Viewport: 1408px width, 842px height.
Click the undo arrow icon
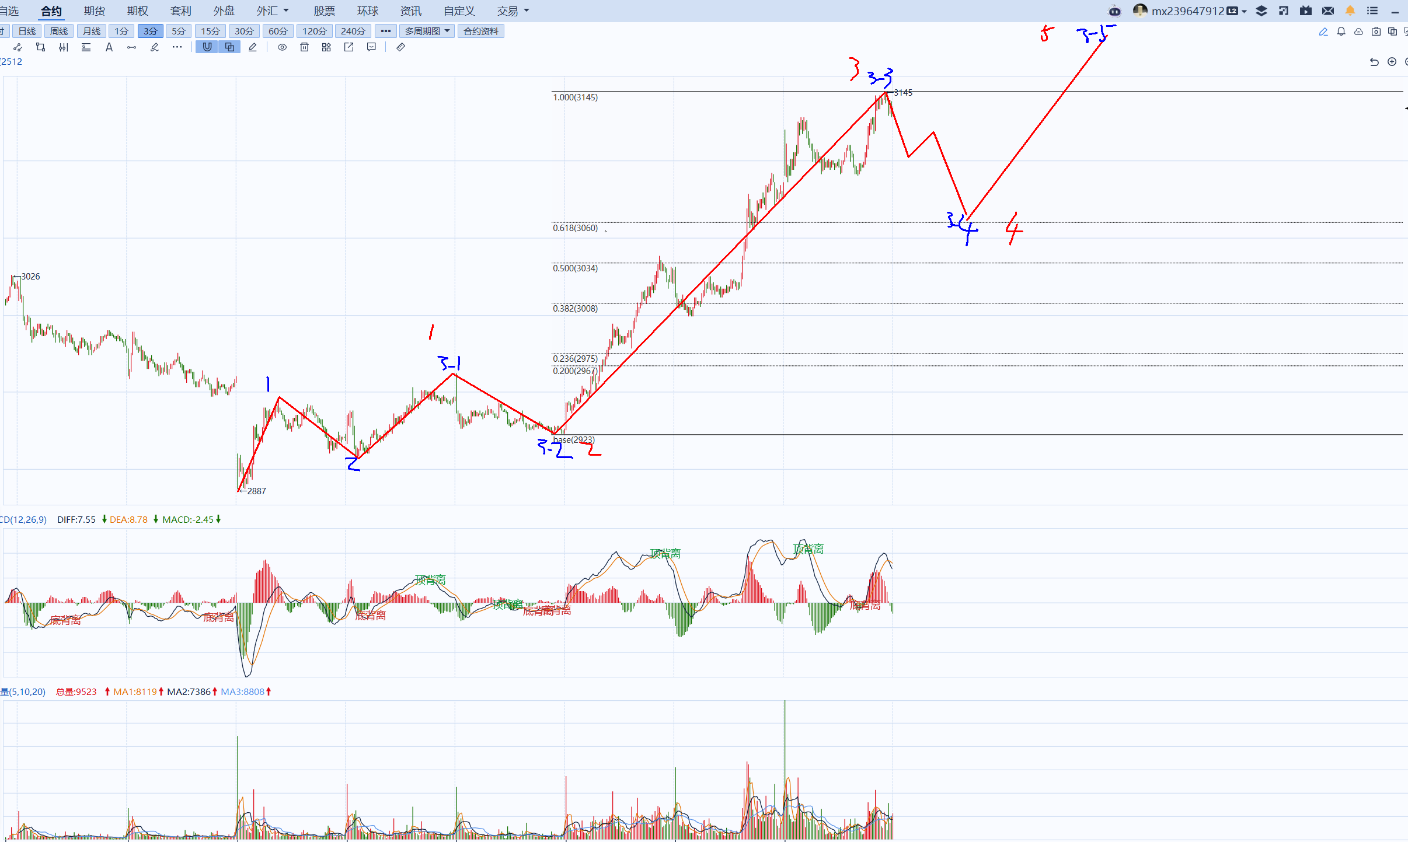click(1374, 62)
